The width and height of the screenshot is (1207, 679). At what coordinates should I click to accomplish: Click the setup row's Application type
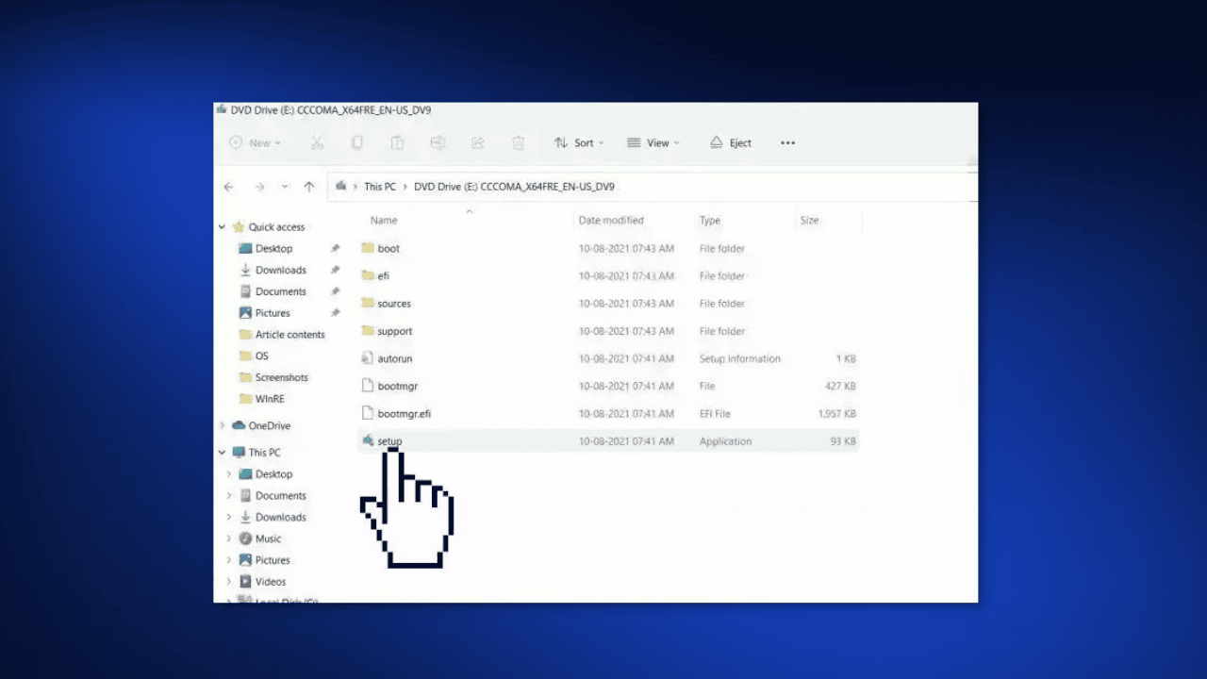click(725, 441)
